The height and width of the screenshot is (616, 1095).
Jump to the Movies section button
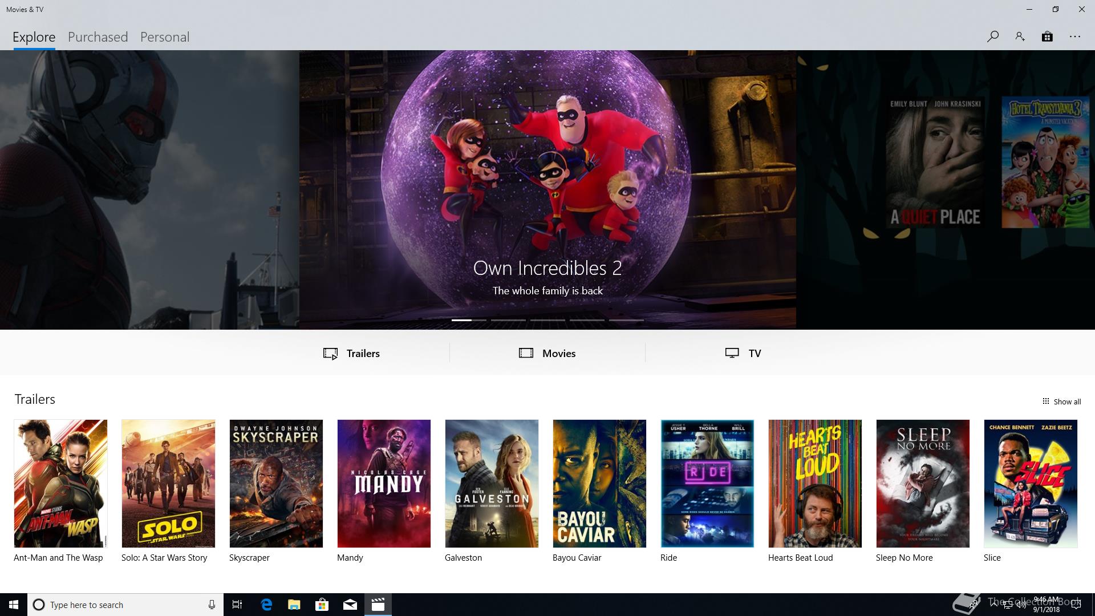tap(547, 353)
